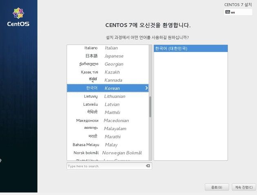Expand Korean locales with arrow chevron
Viewport: 257px width, 195px height.
point(146,88)
